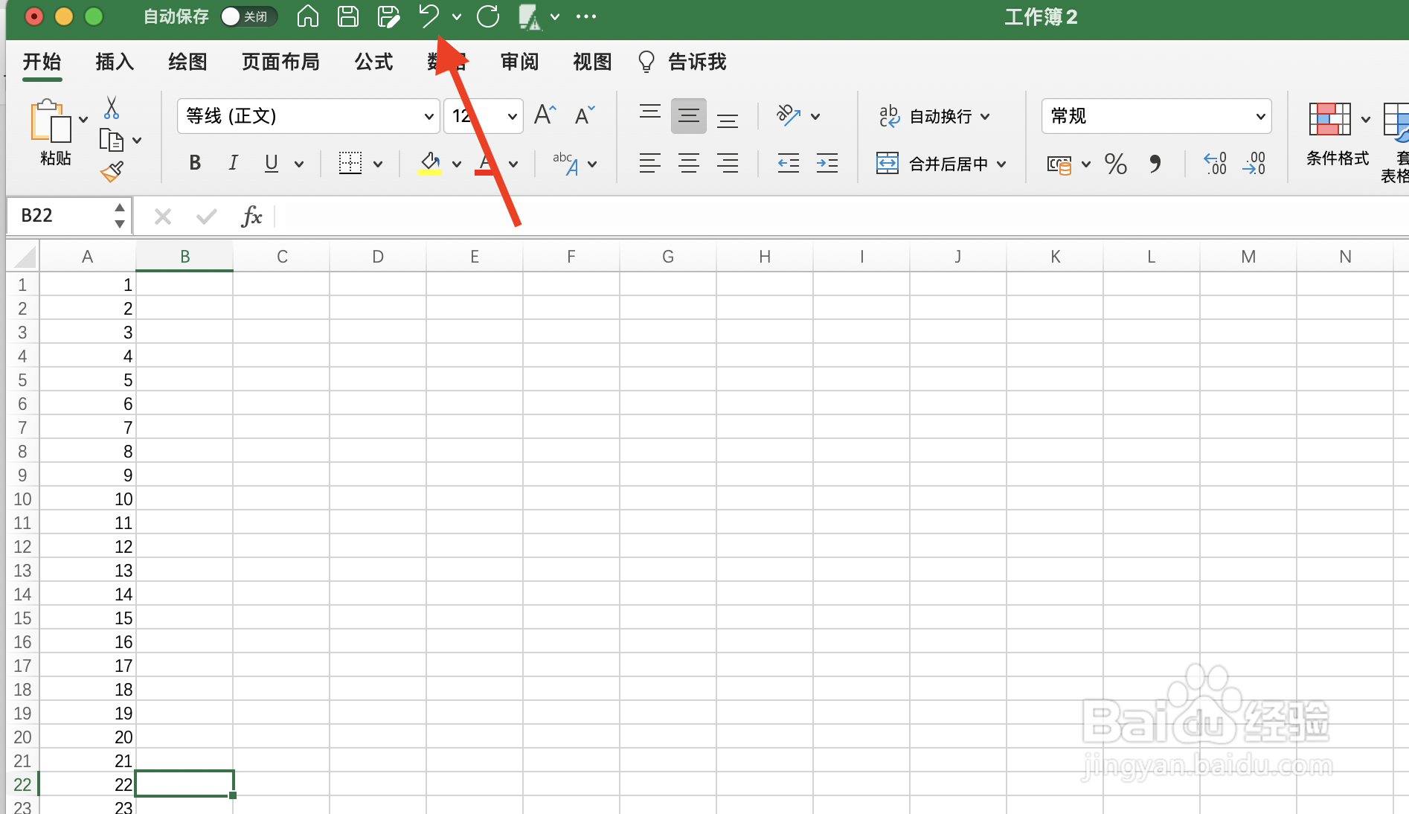1409x814 pixels.
Task: Click the Save icon
Action: 347,16
